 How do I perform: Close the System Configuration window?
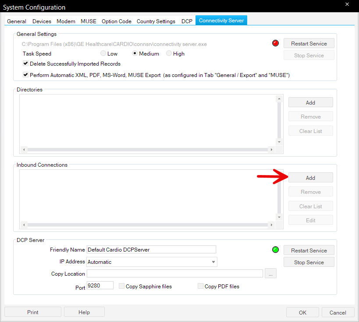click(x=347, y=5)
